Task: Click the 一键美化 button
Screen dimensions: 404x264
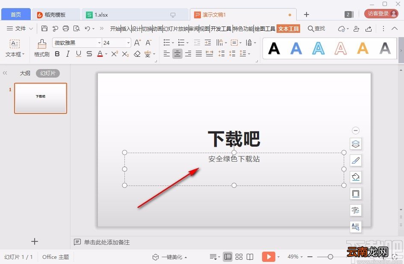Action: click(x=168, y=257)
